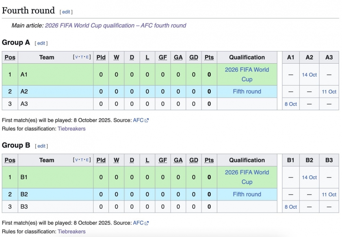The height and width of the screenshot is (237, 342).
Task: Open template talk via T link in Group A table
Action: tap(82, 57)
